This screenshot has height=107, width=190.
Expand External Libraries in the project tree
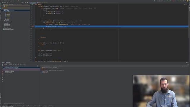coord(2,28)
